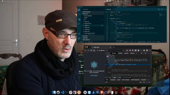Click the App breadcrumb in the editor
The image size is (170, 95).
(118, 12)
